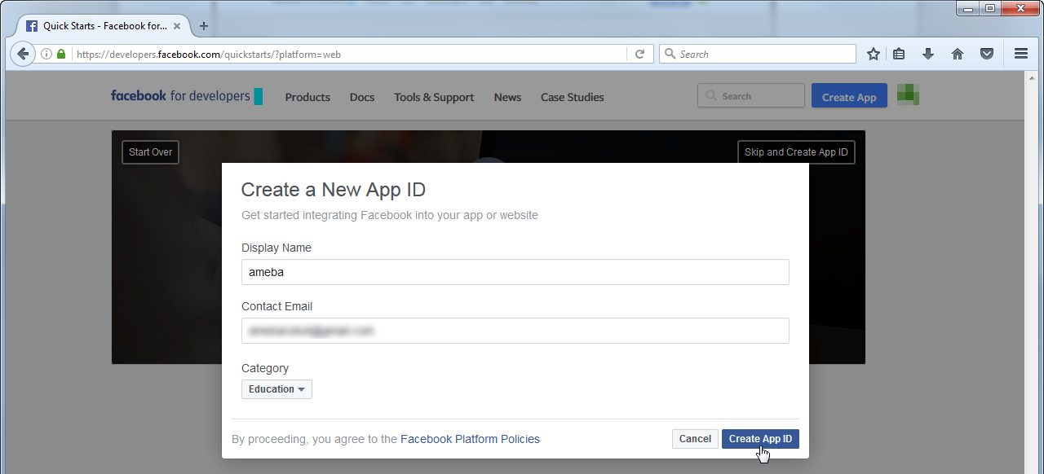1044x474 pixels.
Task: Click the developers site Search box
Action: [x=751, y=96]
